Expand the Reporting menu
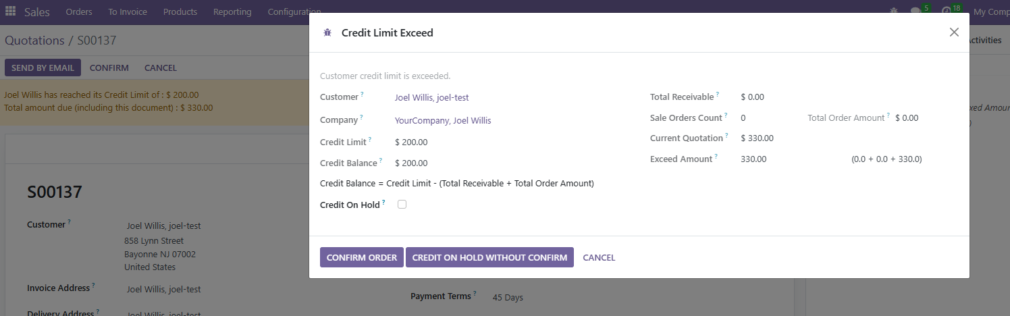Image resolution: width=1010 pixels, height=316 pixels. click(232, 12)
